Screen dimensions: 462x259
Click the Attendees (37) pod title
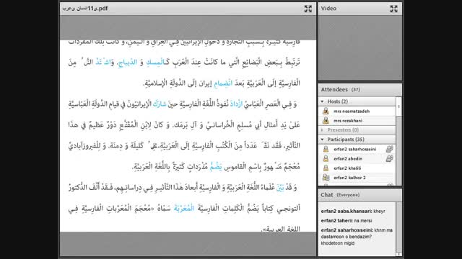coord(340,89)
